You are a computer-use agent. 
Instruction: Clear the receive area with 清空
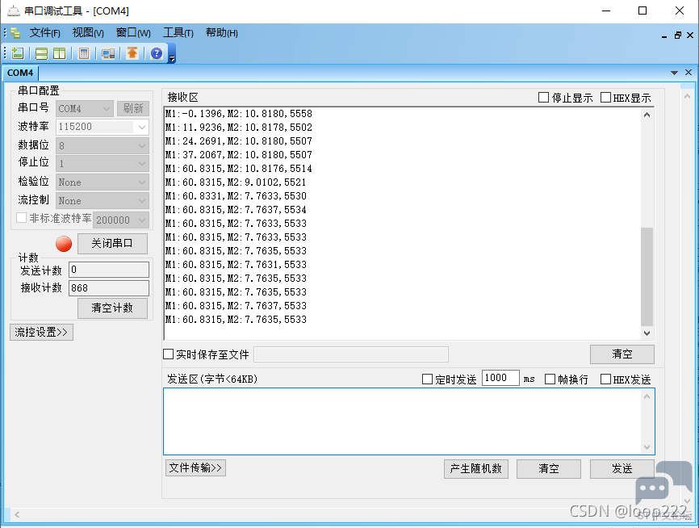tap(622, 354)
